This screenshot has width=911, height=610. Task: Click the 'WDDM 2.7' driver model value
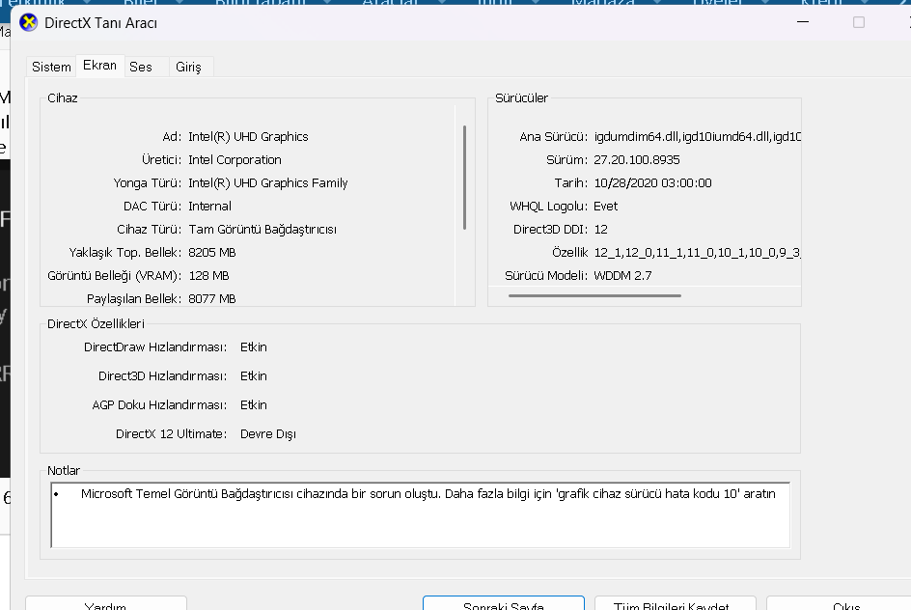pyautogui.click(x=622, y=276)
